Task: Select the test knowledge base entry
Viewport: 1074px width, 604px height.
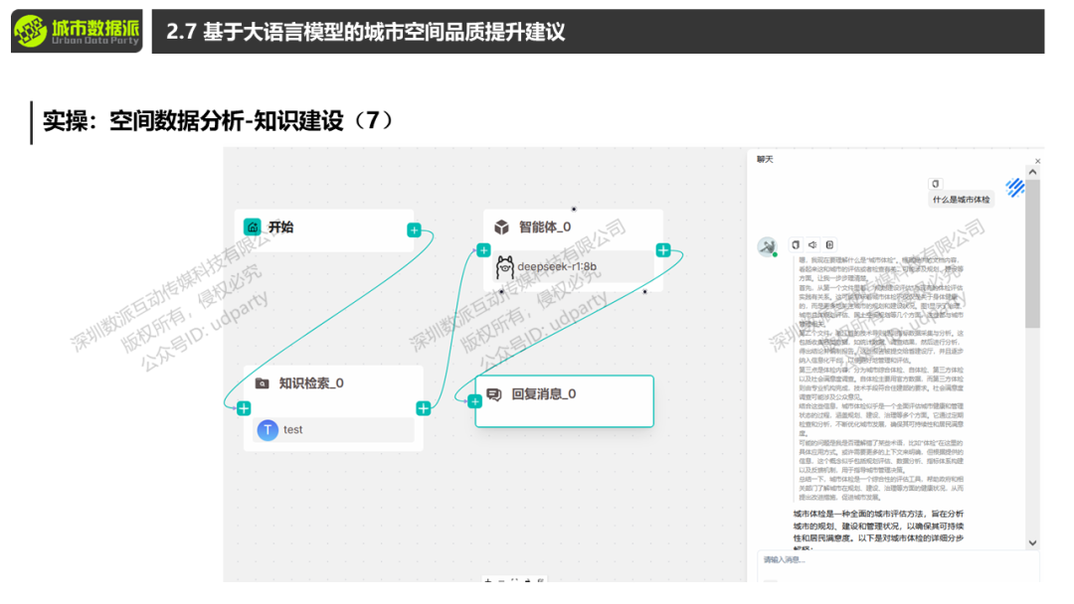Action: click(x=334, y=430)
